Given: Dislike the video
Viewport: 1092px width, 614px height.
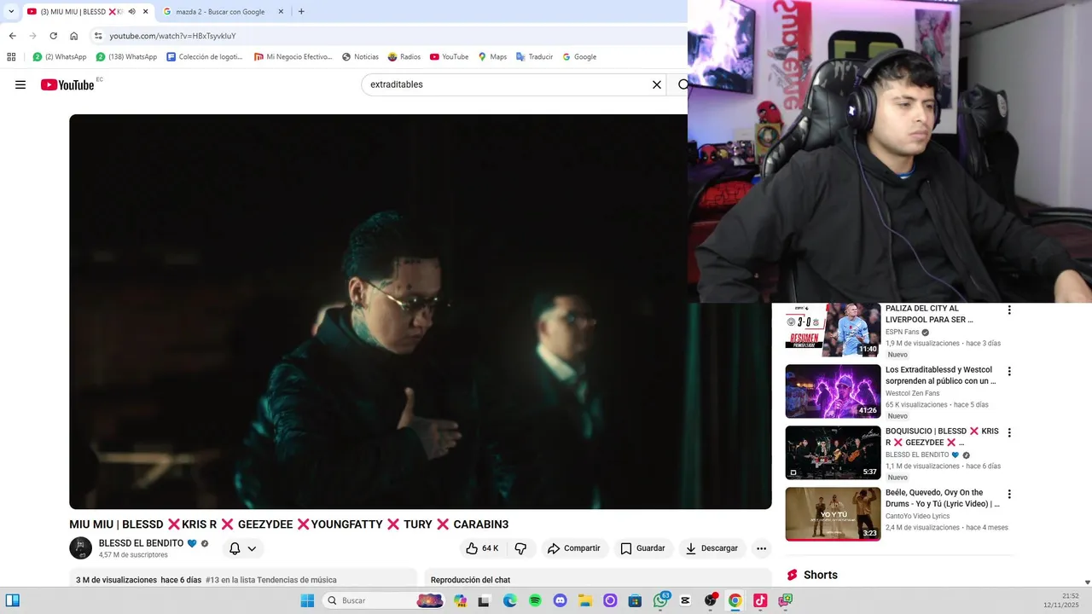Looking at the screenshot, I should pyautogui.click(x=520, y=548).
